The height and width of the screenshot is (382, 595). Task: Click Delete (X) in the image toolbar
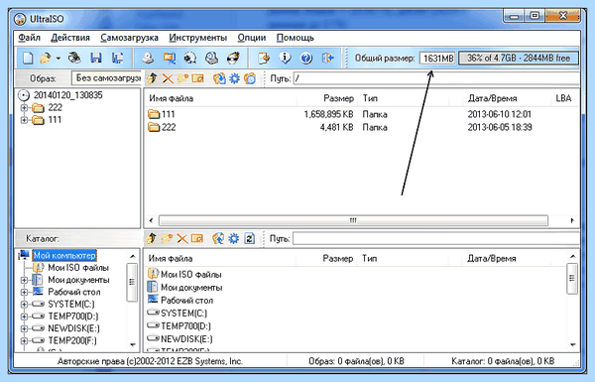point(168,78)
